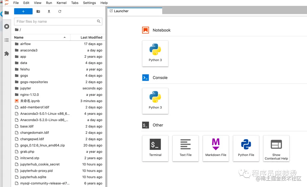Launch a Python 3 Notebook
The height and width of the screenshot is (187, 307).
point(155,53)
